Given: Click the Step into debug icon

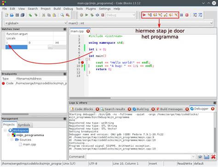Looking at the screenshot, I should pos(160,15).
